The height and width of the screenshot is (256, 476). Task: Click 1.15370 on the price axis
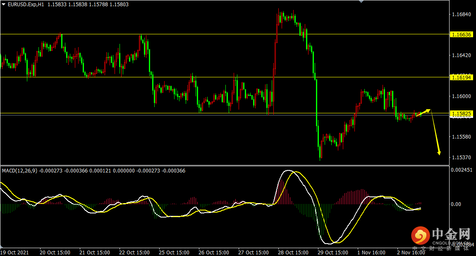[462, 157]
